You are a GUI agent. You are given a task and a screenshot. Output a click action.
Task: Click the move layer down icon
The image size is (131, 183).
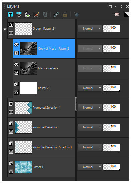pyautogui.click(x=19, y=15)
